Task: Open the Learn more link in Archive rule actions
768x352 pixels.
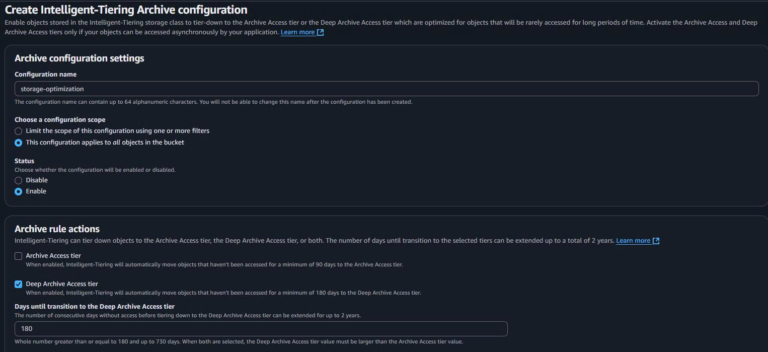Action: click(634, 240)
